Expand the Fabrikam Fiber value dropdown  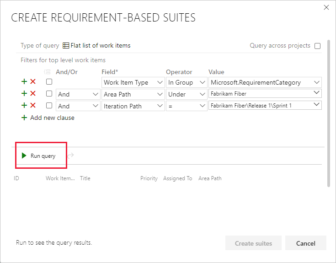316,93
